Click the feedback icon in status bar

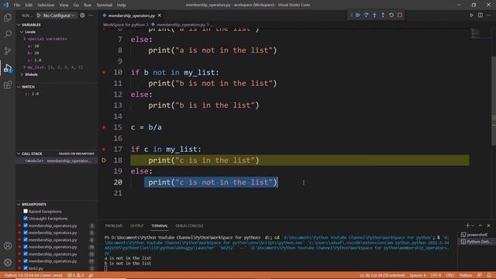point(480,275)
